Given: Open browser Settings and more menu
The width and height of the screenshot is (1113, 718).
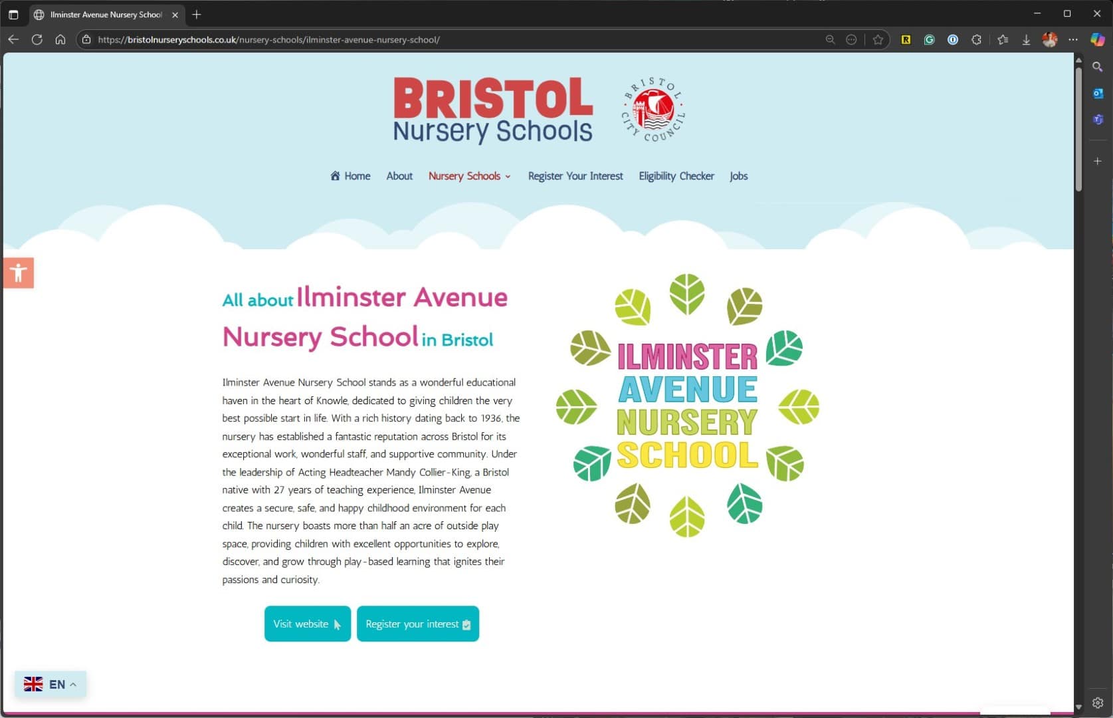Looking at the screenshot, I should point(1073,40).
